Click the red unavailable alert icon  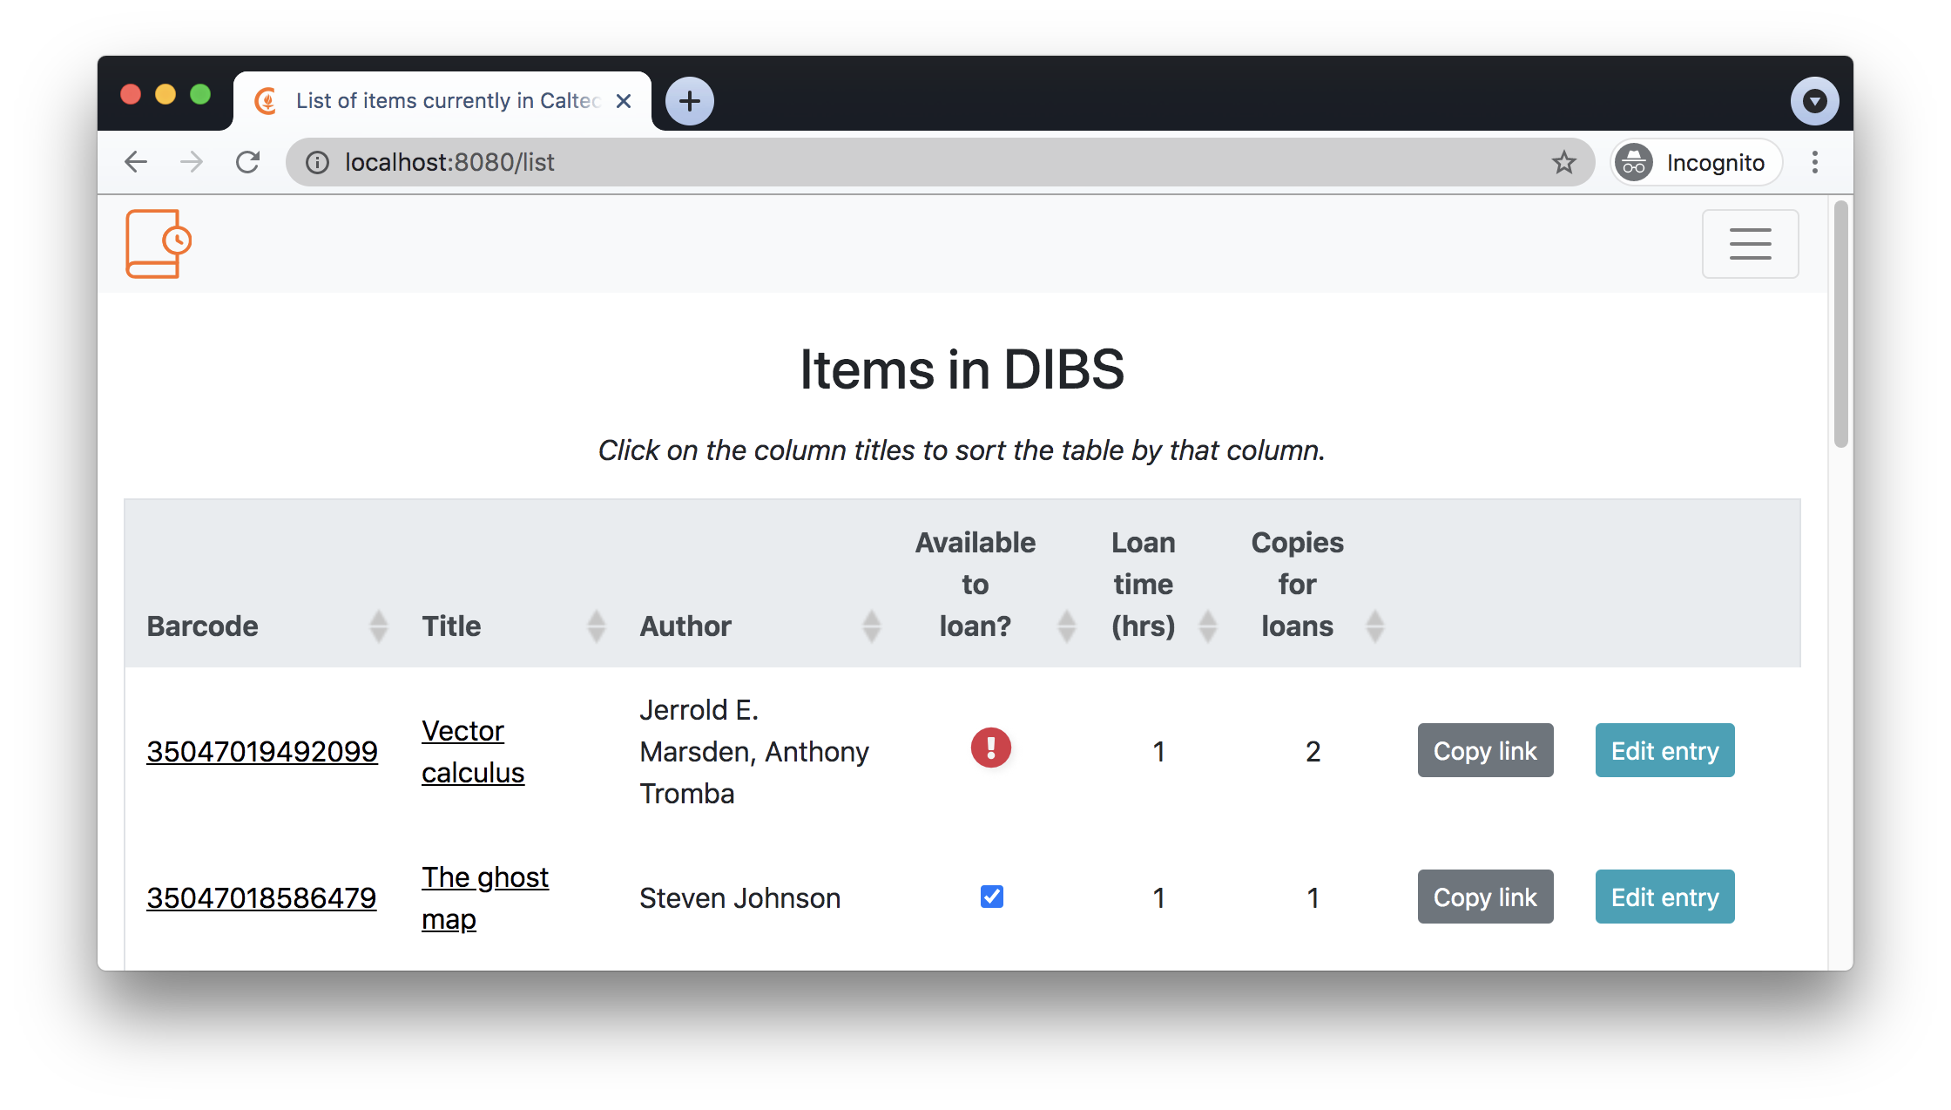(991, 748)
